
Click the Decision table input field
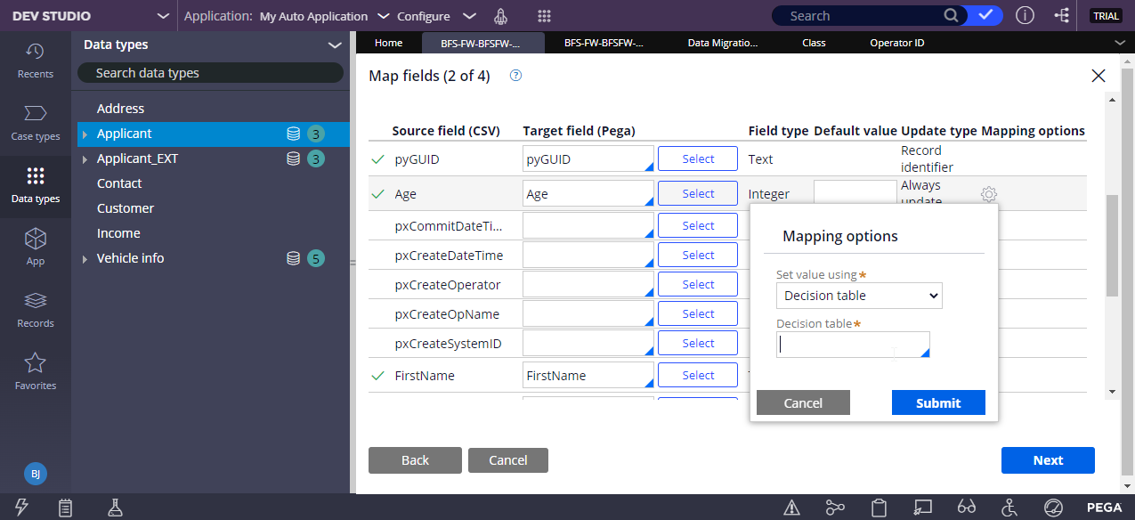(x=846, y=345)
